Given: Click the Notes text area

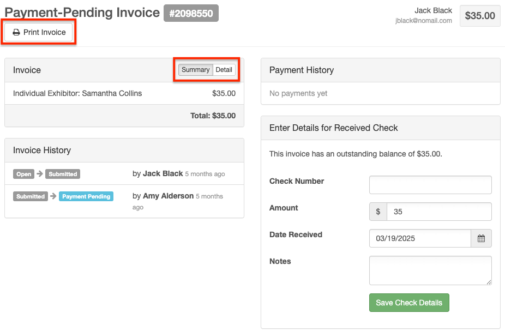Looking at the screenshot, I should (430, 270).
